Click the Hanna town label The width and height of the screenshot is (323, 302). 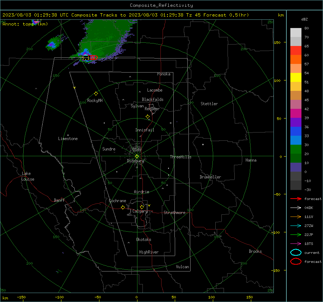[x=251, y=160]
